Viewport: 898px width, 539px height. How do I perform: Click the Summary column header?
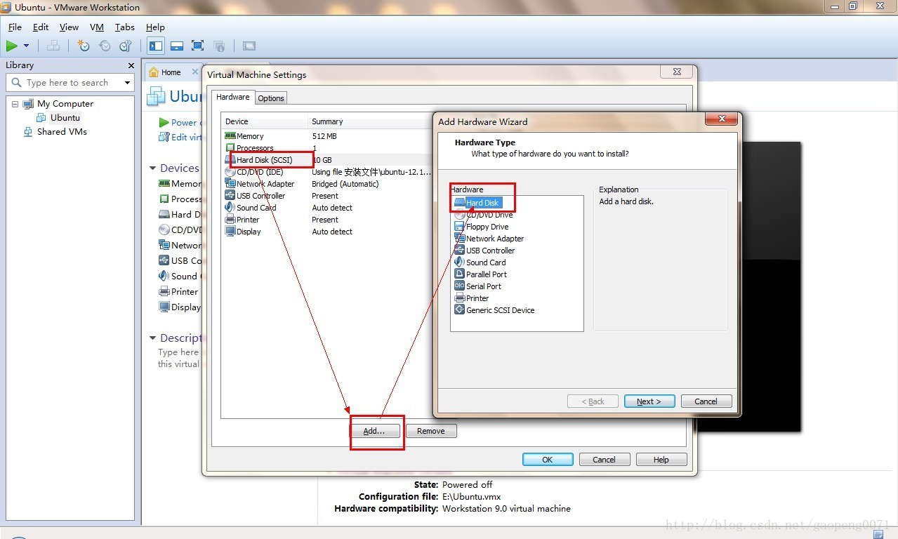371,121
